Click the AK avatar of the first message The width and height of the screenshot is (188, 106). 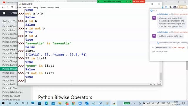click(154, 18)
